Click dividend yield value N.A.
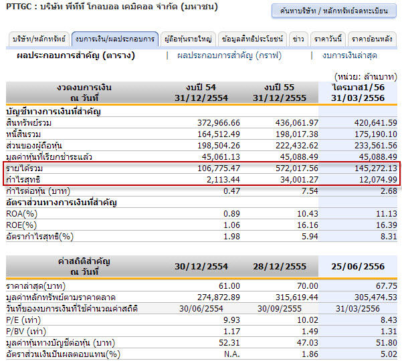This screenshot has width=402, height=361. pos(231,354)
